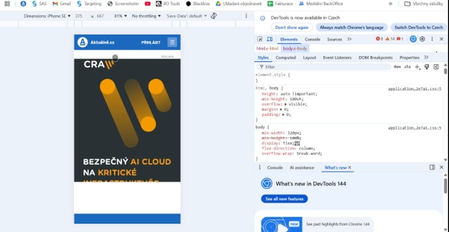Select the Computed tab
This screenshot has height=232, width=449.
point(285,57)
